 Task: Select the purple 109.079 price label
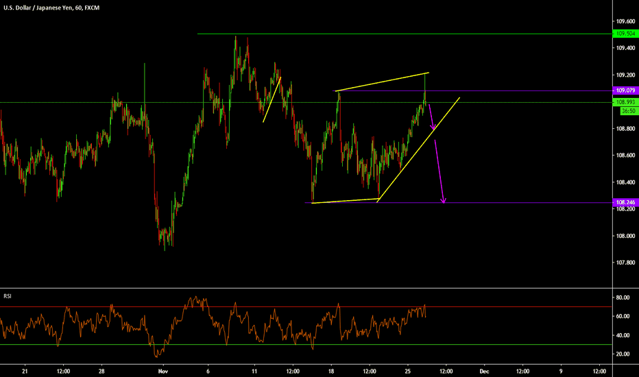coord(624,90)
